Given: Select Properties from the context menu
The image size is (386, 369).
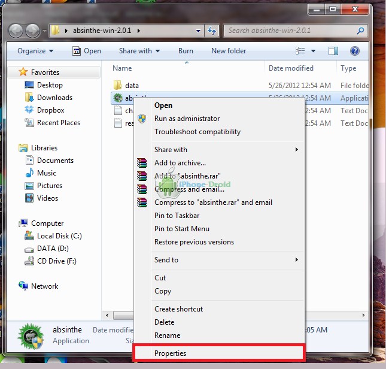Looking at the screenshot, I should click(219, 353).
